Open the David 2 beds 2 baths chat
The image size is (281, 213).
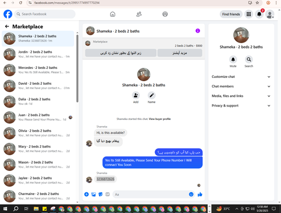click(38, 86)
